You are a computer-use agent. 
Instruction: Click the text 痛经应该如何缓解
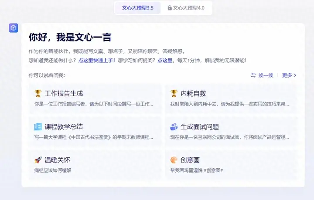click(53, 170)
